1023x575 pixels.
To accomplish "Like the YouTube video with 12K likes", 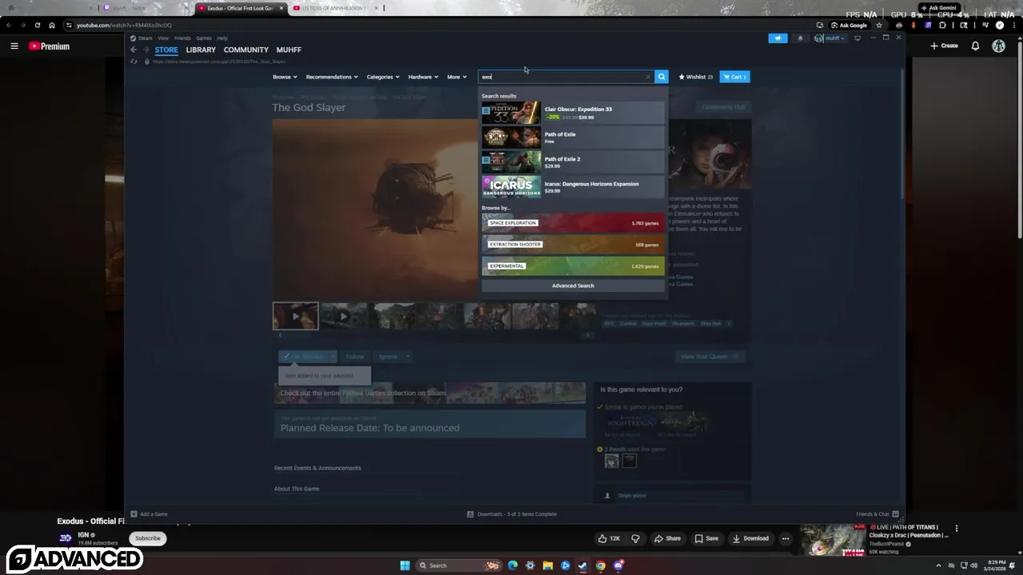I will pyautogui.click(x=610, y=538).
